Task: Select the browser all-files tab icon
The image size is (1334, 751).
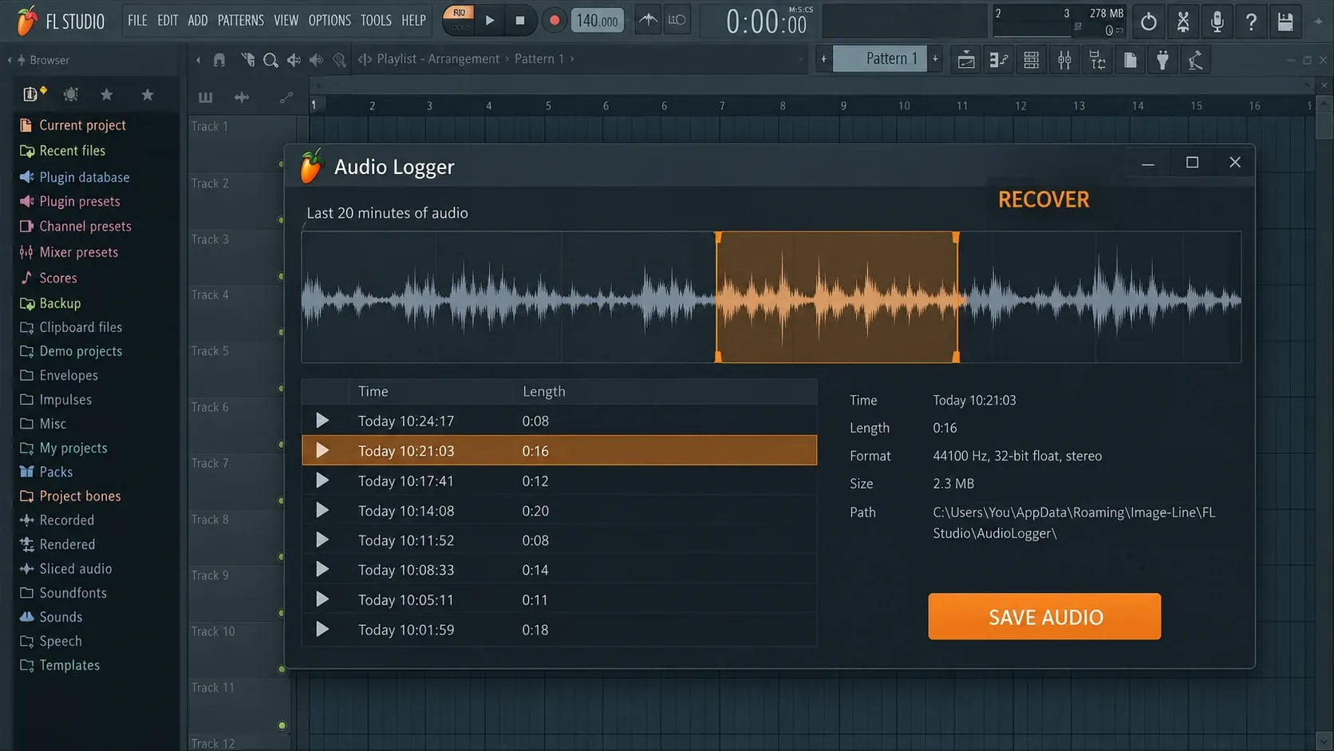Action: pyautogui.click(x=32, y=94)
